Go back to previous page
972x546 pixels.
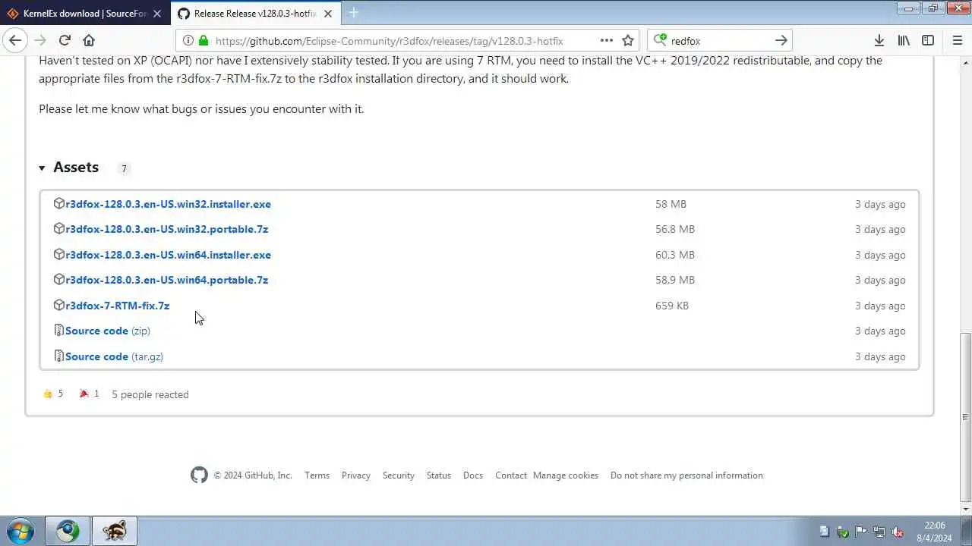coord(15,40)
